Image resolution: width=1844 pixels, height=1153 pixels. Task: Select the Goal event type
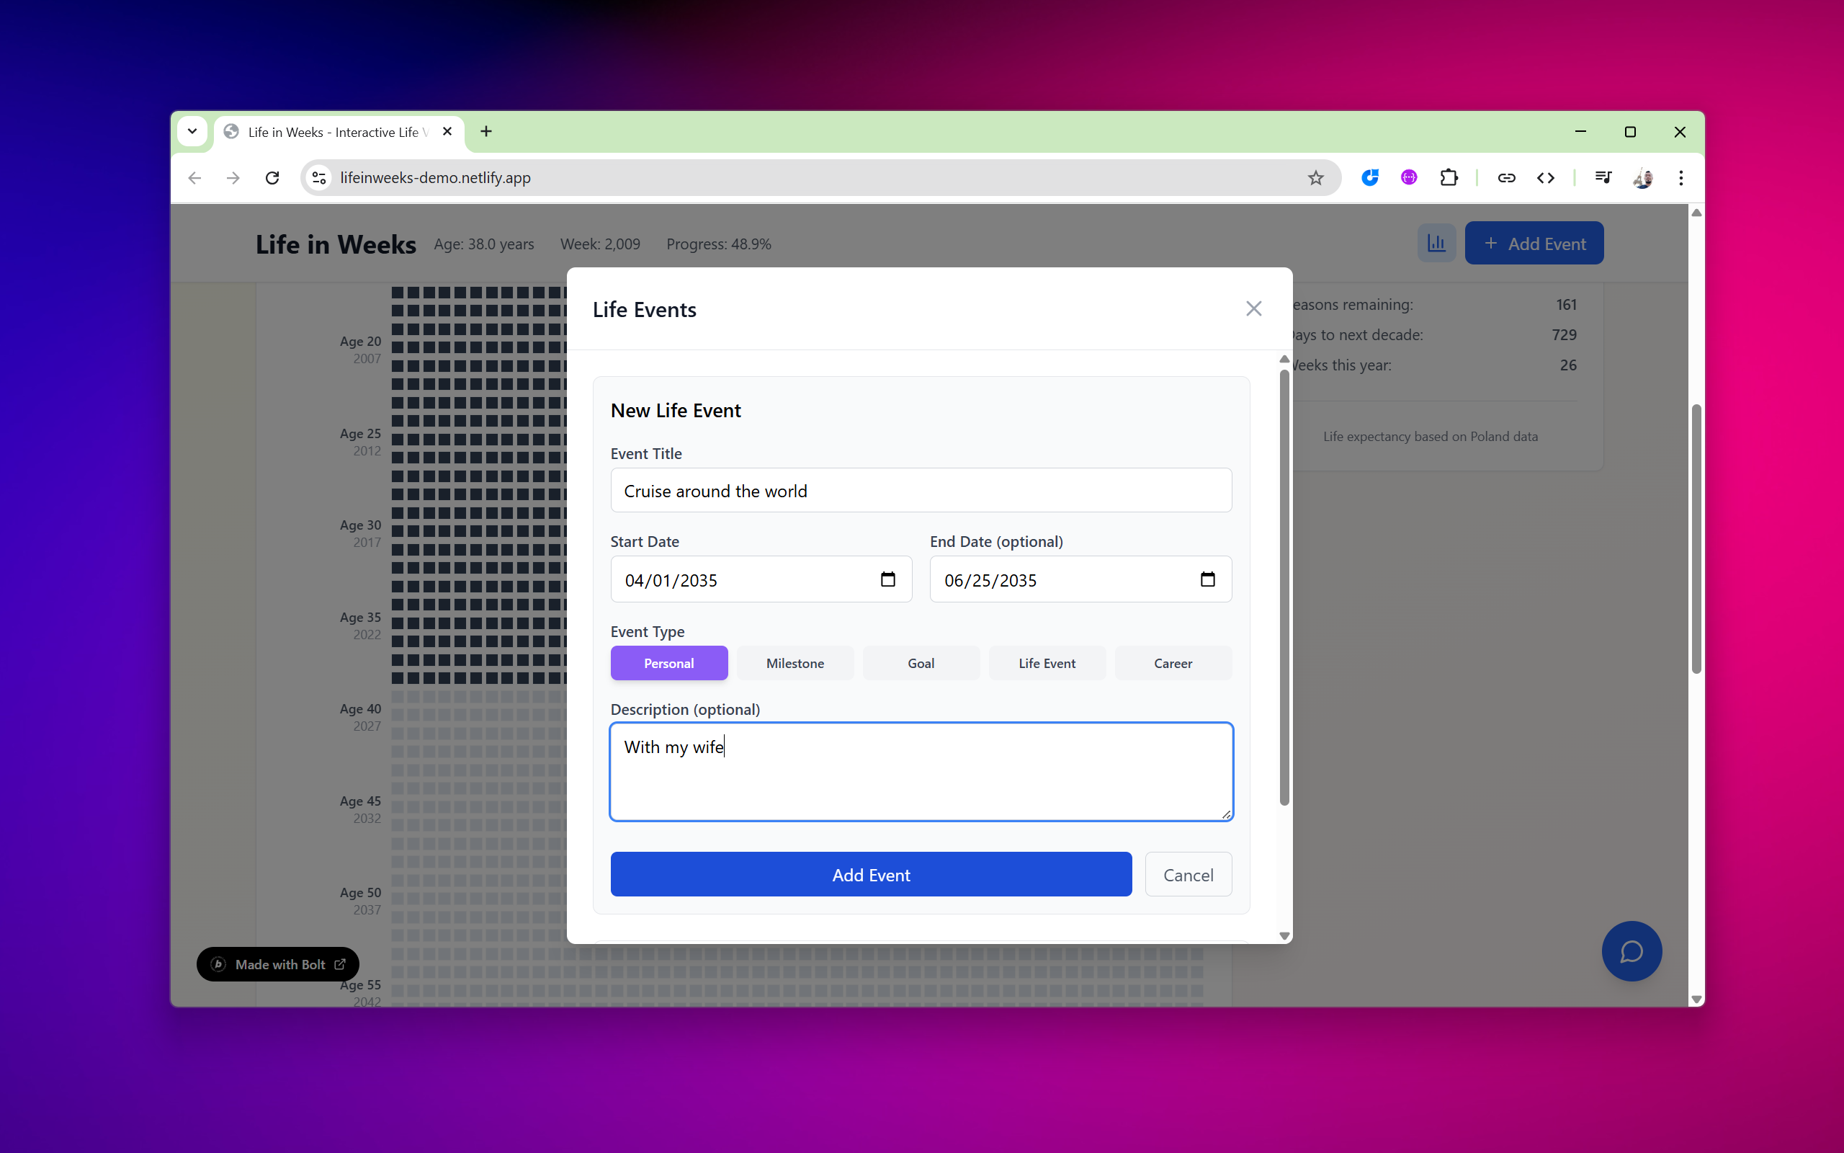click(x=921, y=664)
